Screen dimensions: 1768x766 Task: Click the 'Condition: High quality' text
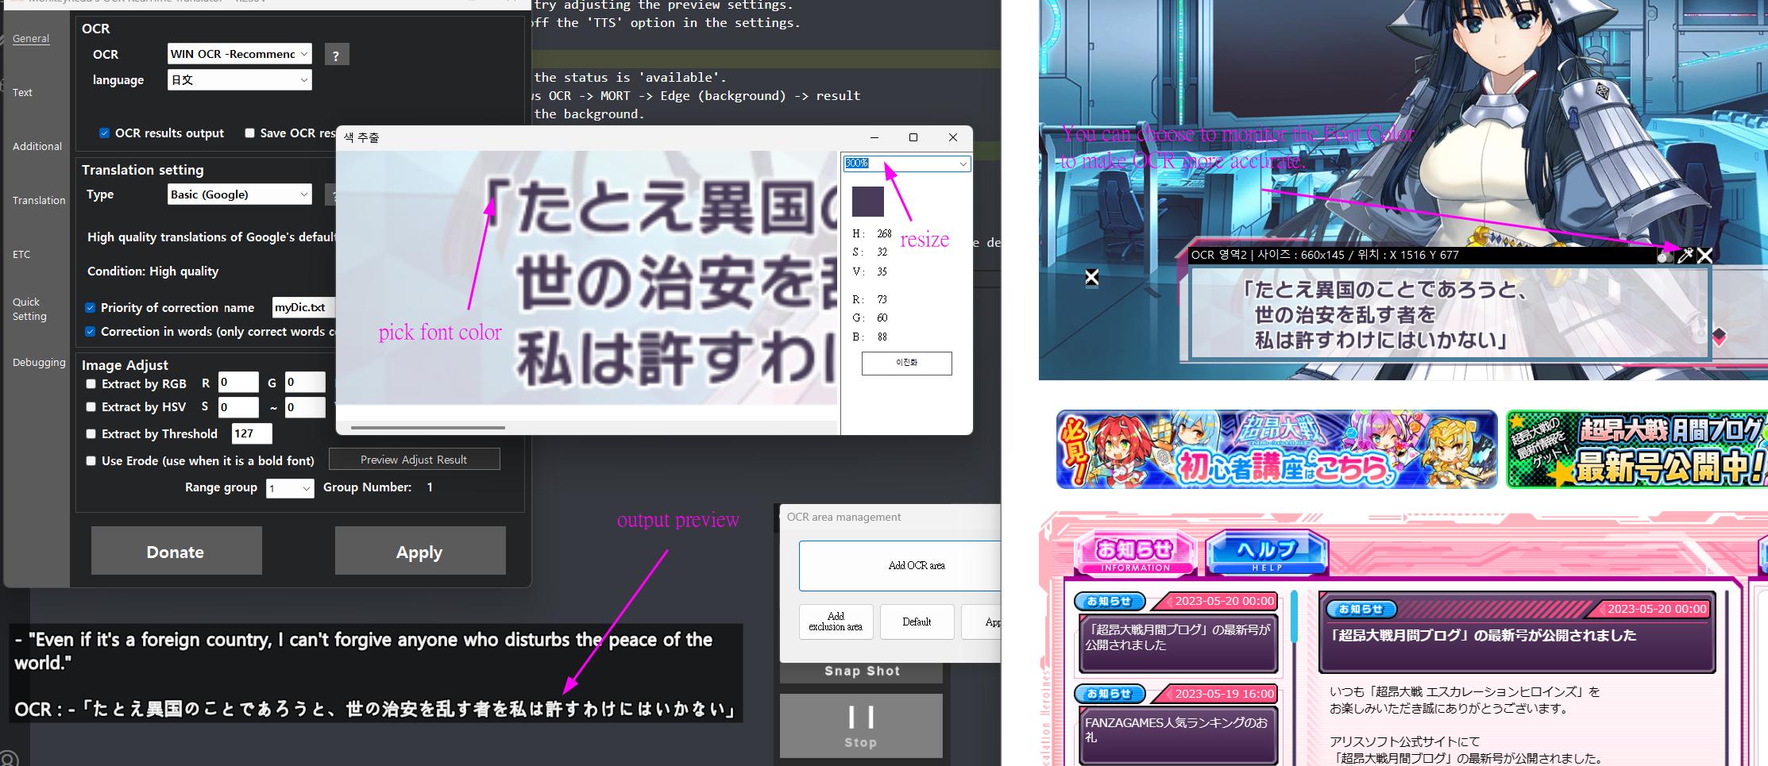coord(152,271)
